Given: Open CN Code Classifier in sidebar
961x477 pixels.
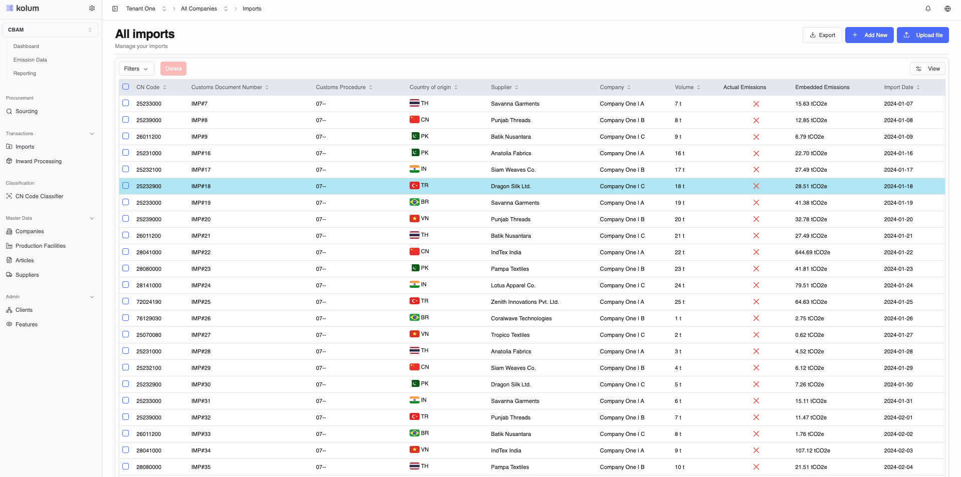Looking at the screenshot, I should click(39, 197).
